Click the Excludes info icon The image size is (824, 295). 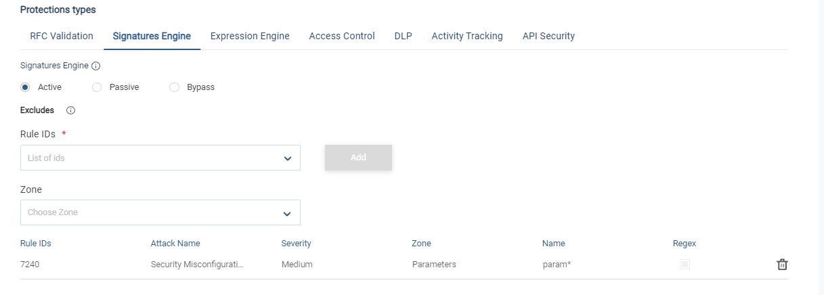[x=70, y=110]
